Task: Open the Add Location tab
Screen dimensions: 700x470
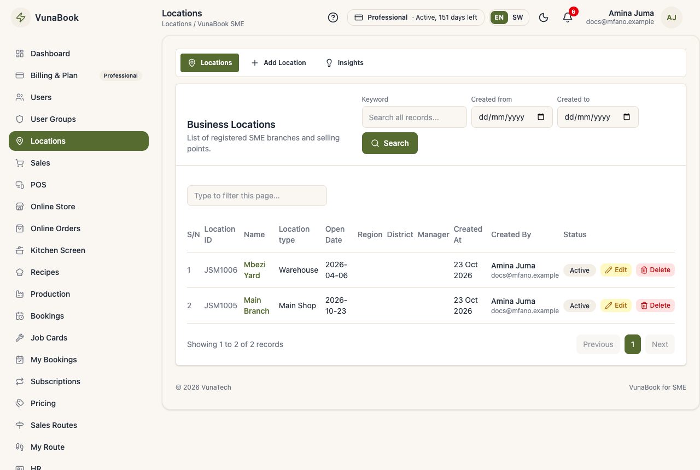Action: [x=278, y=63]
